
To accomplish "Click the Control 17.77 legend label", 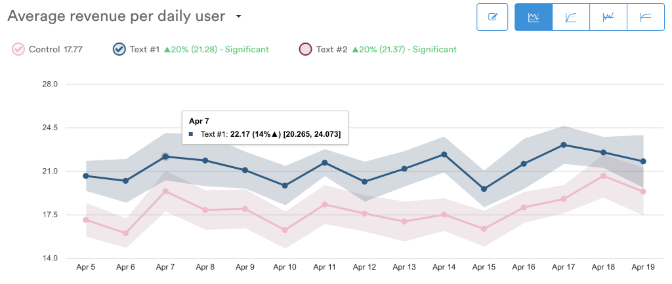I will pyautogui.click(x=56, y=50).
